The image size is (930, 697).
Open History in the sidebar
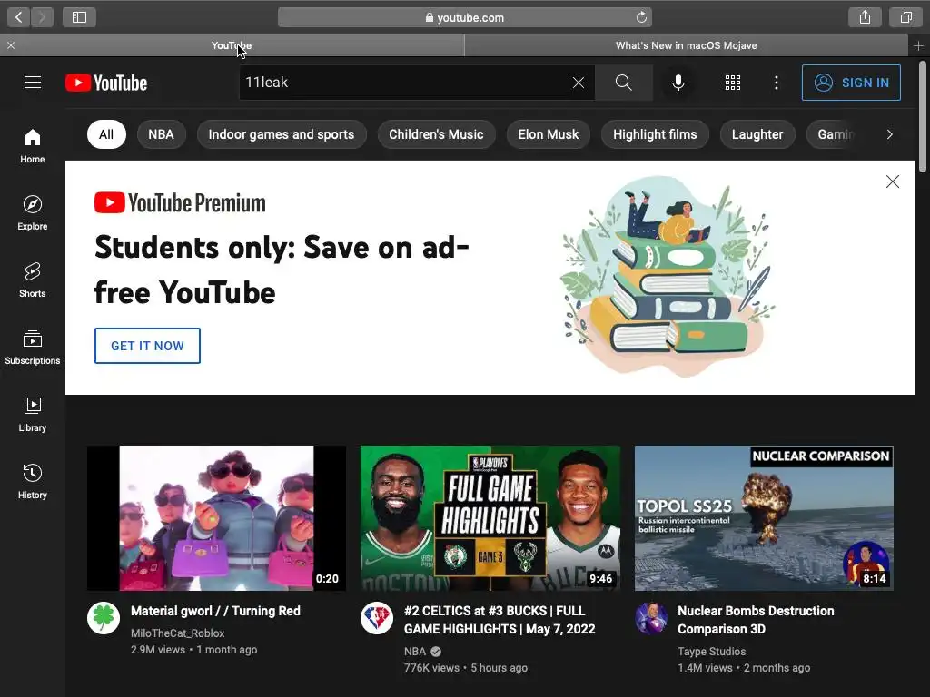tap(33, 481)
